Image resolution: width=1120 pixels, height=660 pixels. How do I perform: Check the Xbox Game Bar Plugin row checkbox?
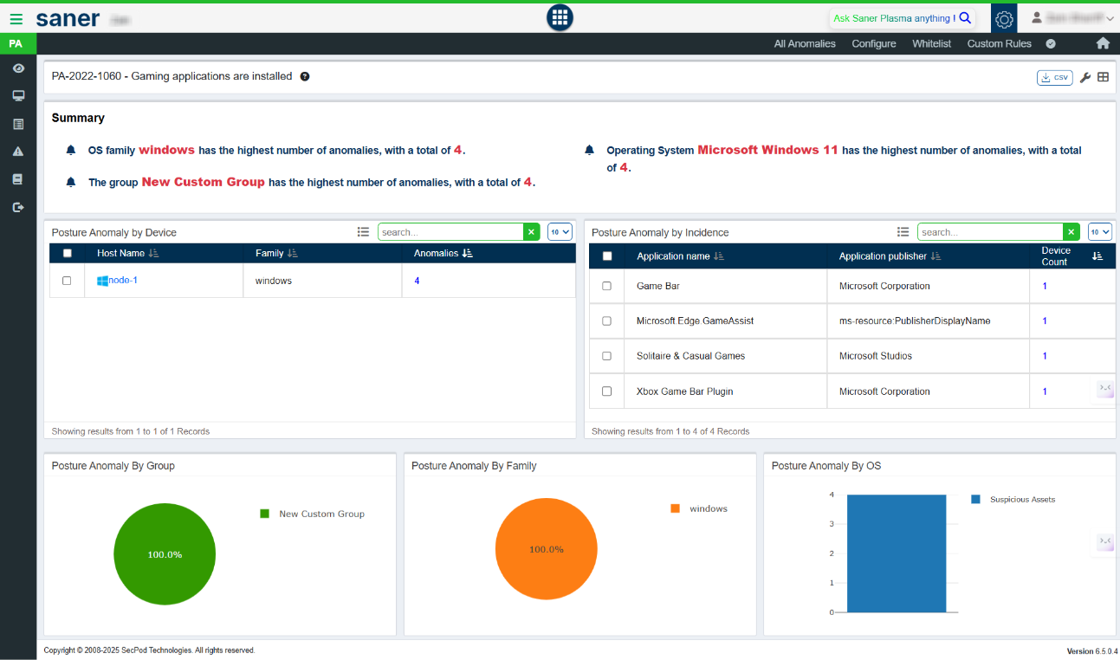[606, 391]
